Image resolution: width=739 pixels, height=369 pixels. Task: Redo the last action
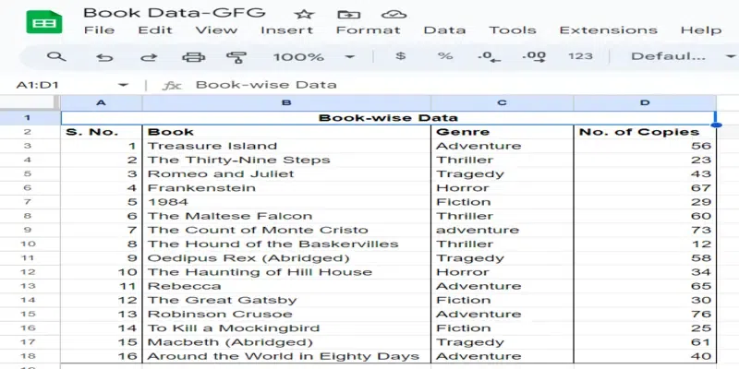point(149,57)
